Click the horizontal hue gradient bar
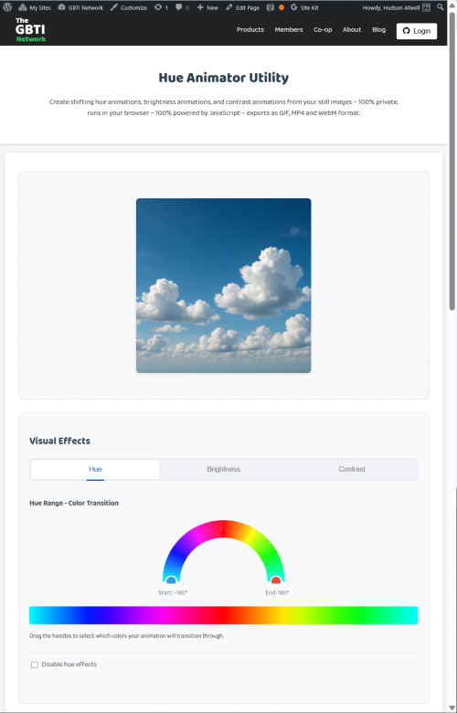The image size is (457, 713). [223, 615]
